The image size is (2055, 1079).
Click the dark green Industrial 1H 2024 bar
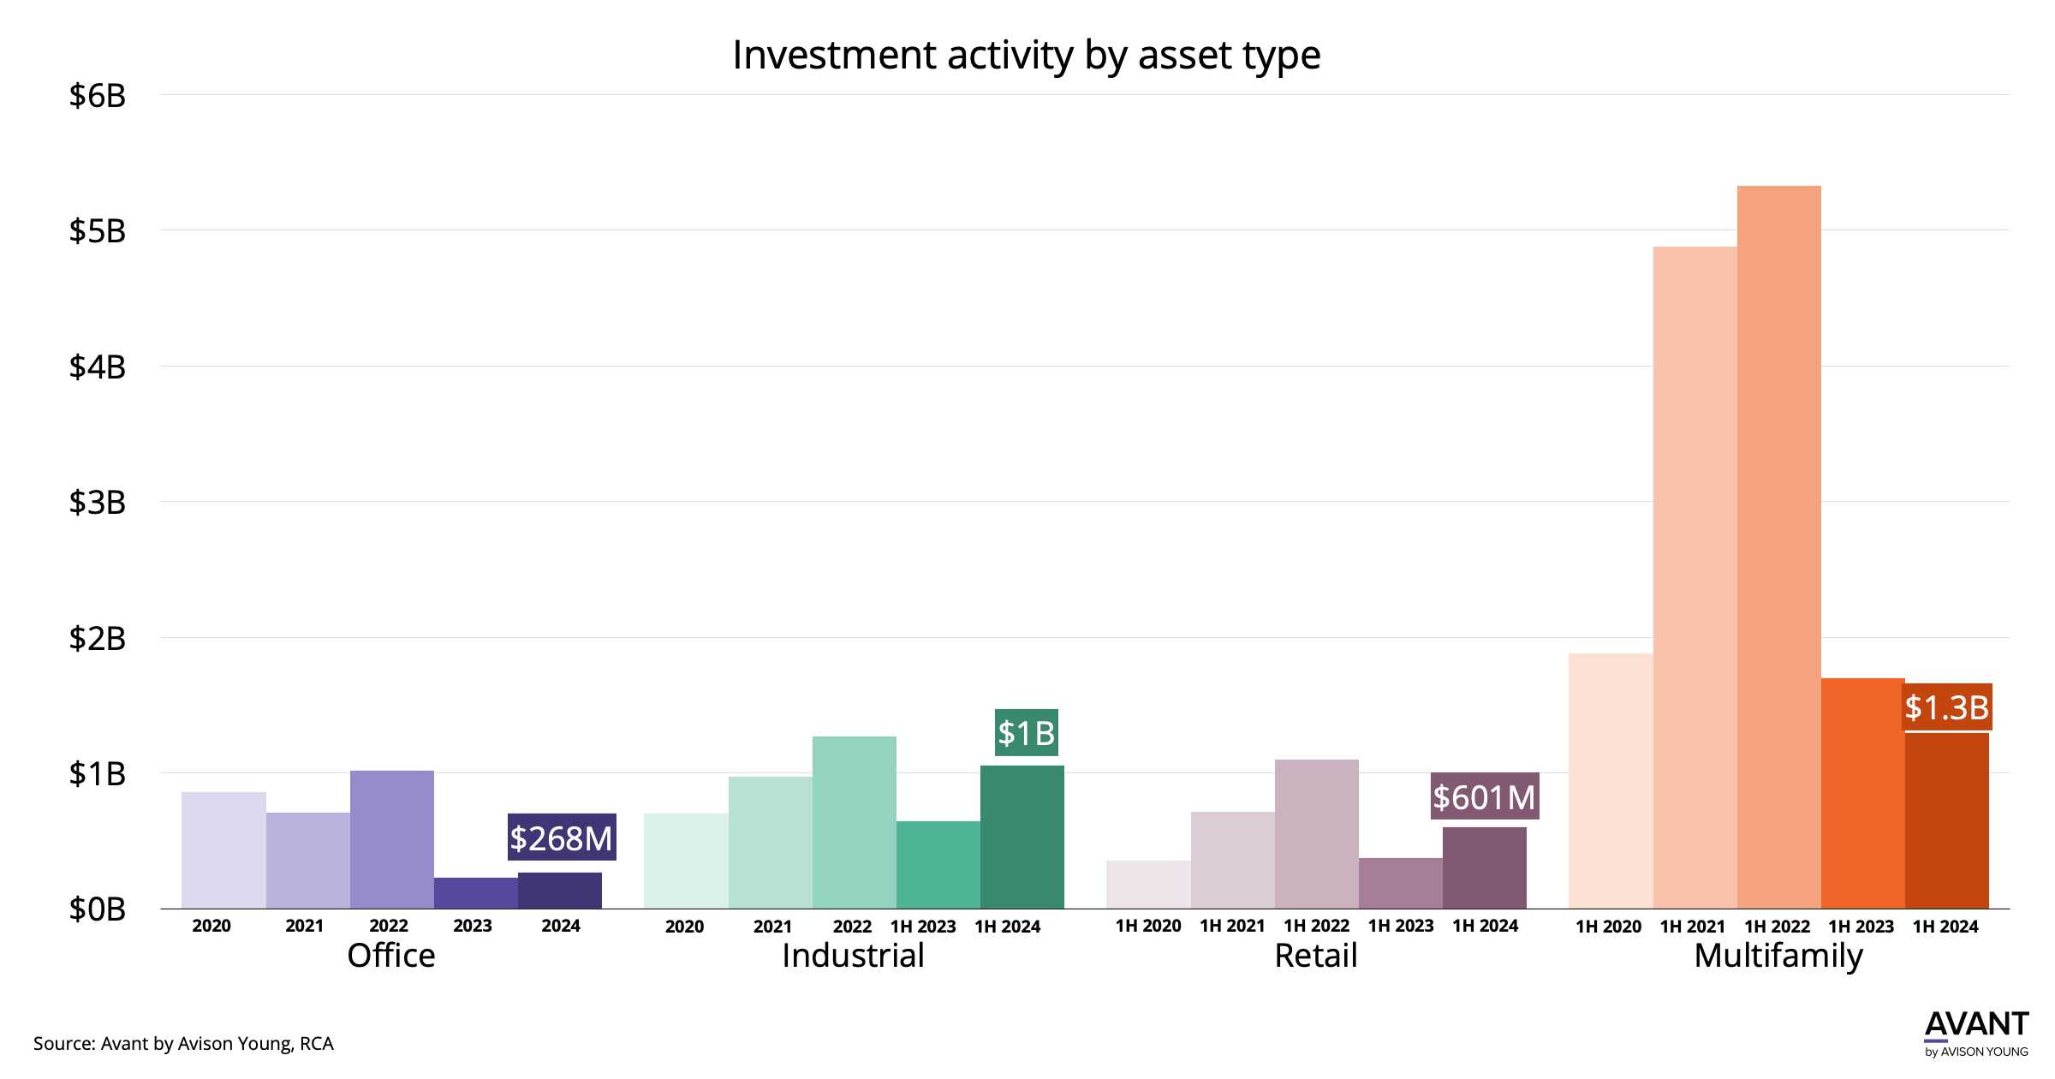pos(1022,837)
